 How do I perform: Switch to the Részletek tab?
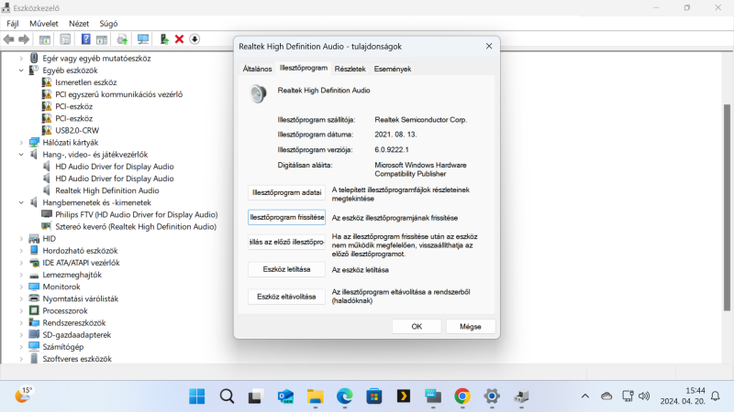click(x=350, y=69)
